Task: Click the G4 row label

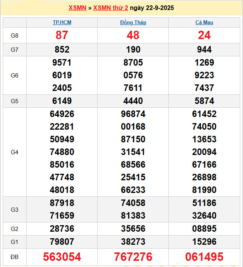Action: pos(15,152)
